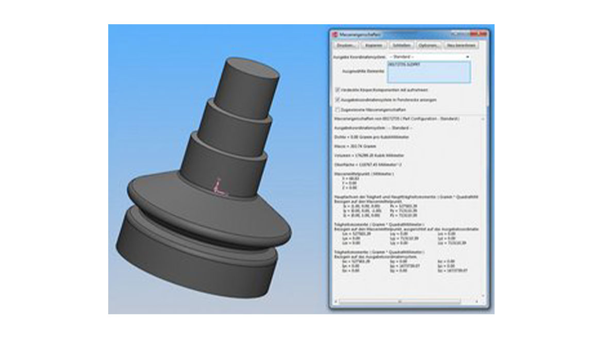Click the Schließen button
The width and height of the screenshot is (603, 339).
click(x=401, y=45)
